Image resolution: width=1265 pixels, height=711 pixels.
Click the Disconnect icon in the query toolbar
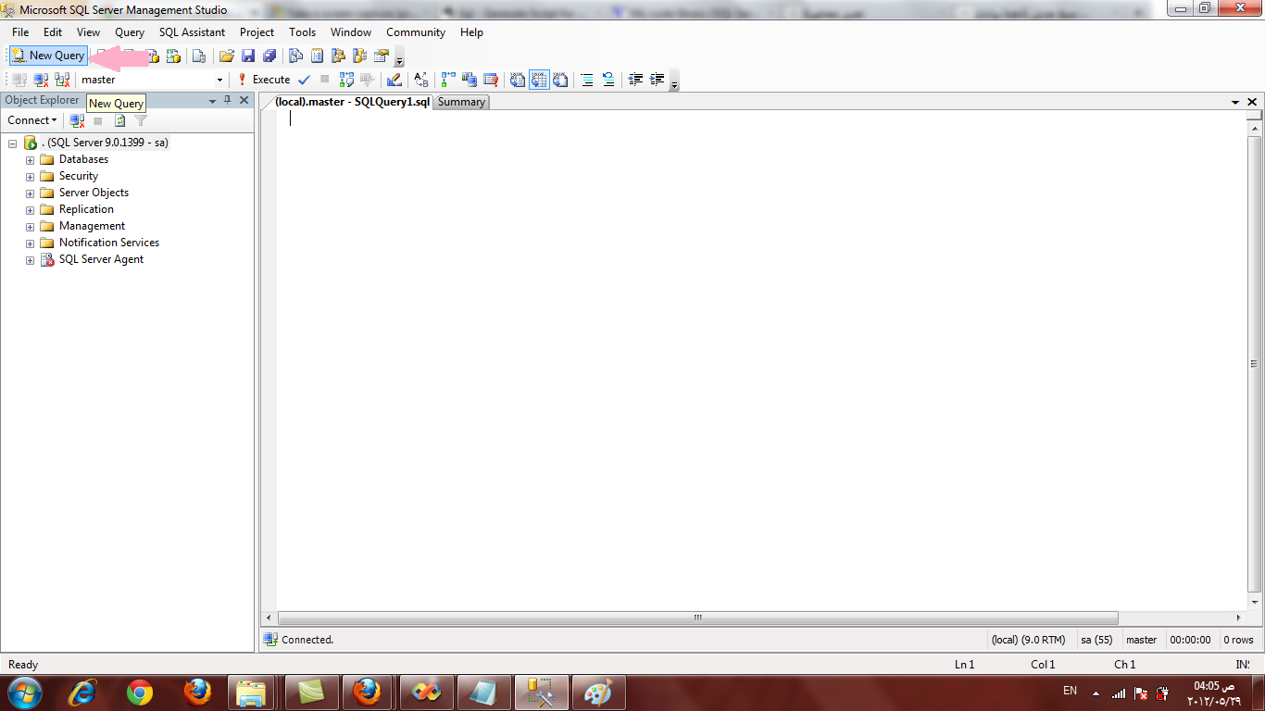[41, 80]
